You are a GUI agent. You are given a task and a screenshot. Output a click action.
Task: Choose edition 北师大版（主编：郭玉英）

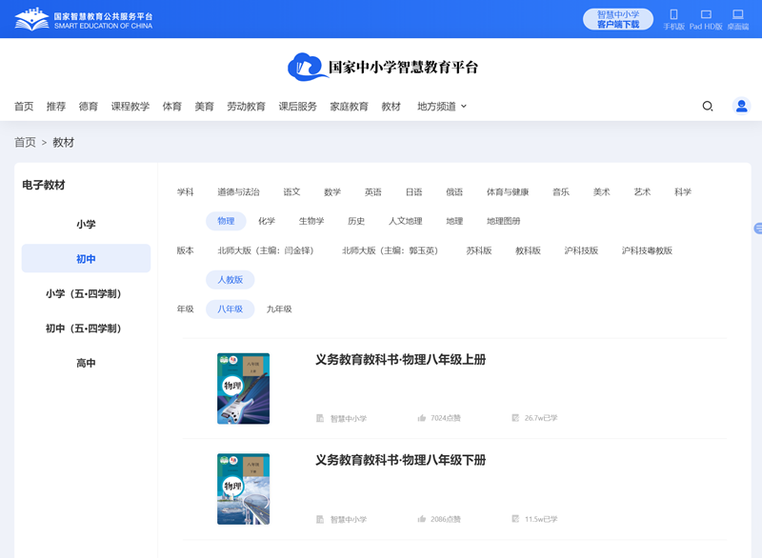point(391,250)
